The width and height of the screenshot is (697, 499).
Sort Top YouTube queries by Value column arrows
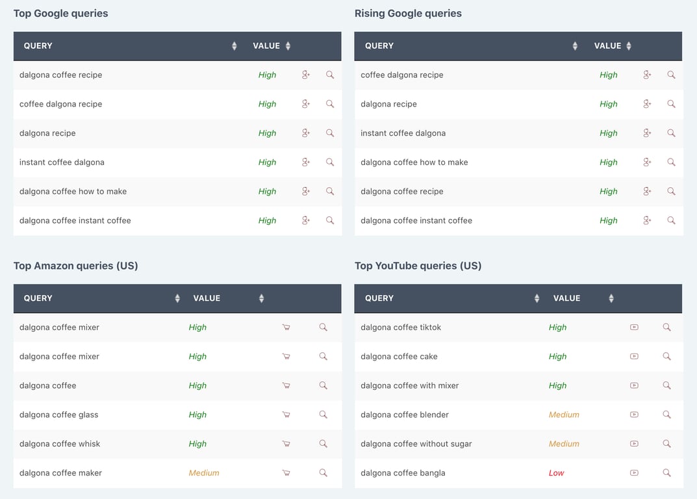tap(611, 298)
